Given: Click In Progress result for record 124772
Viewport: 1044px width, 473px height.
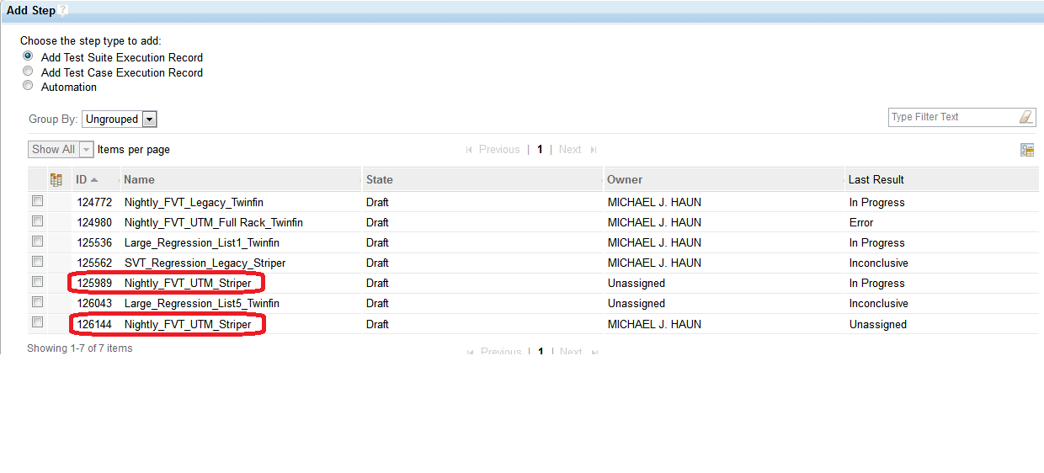Looking at the screenshot, I should tap(876, 202).
